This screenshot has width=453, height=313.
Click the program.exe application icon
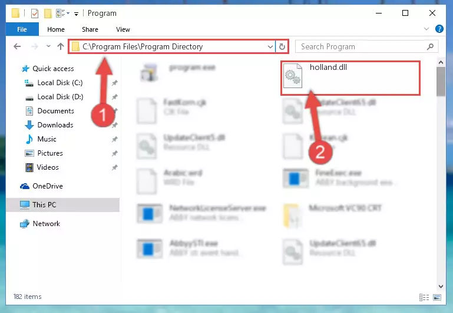click(x=149, y=72)
